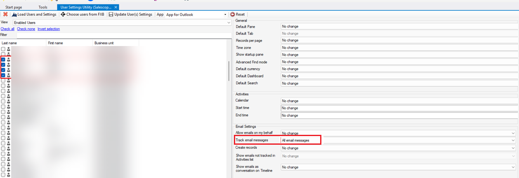Screen dimensions: 519x178
Task: Click the user icon in the first list row
Action: click(x=8, y=49)
